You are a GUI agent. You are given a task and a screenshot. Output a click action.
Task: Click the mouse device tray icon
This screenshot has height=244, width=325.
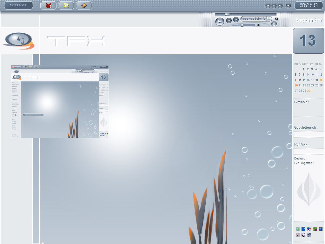pos(303,235)
